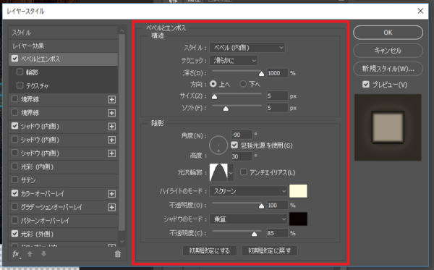Open the pale yellow highlight color swatch

(x=298, y=191)
